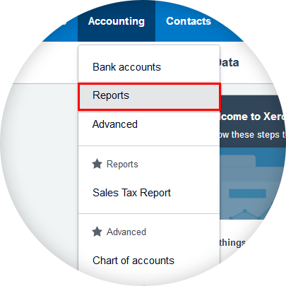The image size is (286, 286).
Task: Open Advanced below the highlighted Reports
Action: pos(115,124)
